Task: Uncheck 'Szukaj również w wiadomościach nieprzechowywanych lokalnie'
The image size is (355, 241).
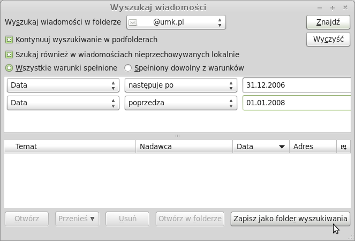Action: point(9,55)
